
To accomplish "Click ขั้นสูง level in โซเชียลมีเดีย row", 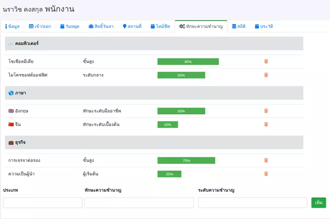I will [x=88, y=61].
